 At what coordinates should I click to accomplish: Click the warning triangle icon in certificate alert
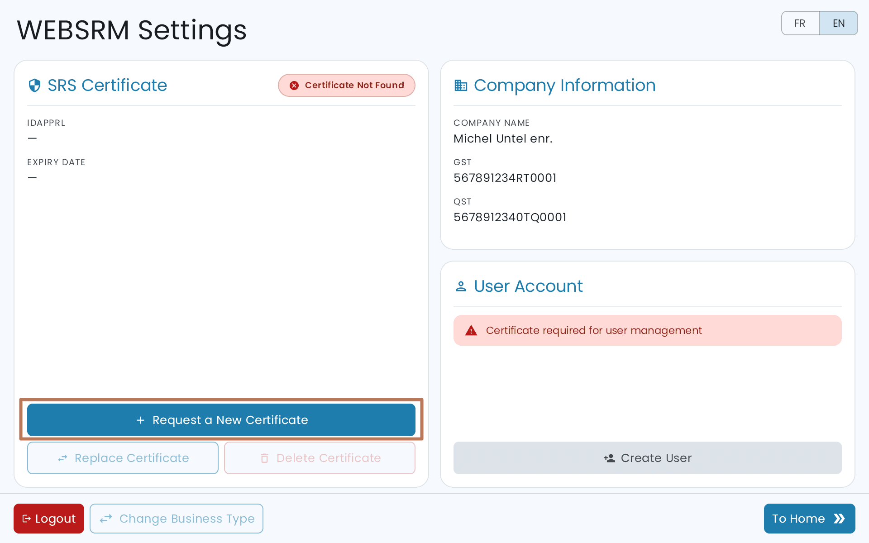coord(471,330)
